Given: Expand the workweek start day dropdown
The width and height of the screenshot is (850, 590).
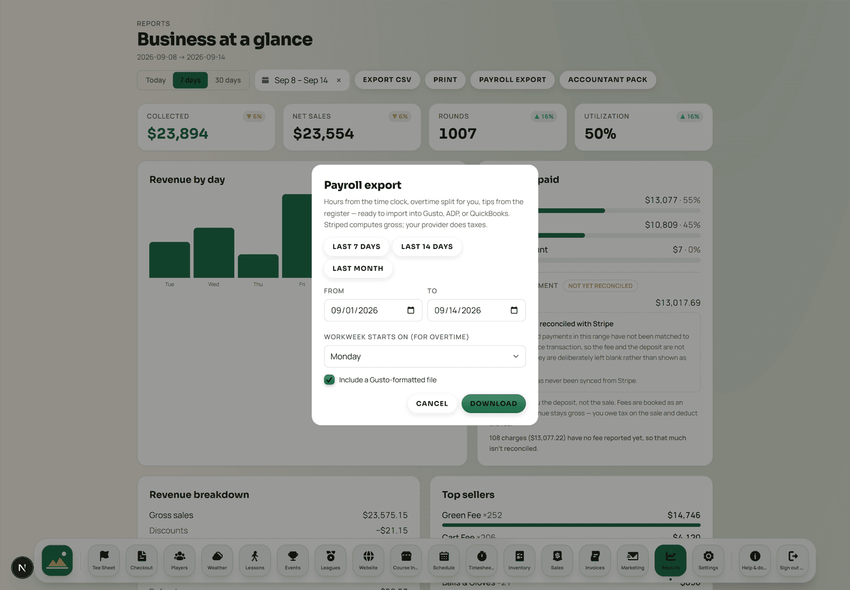Looking at the screenshot, I should point(425,356).
